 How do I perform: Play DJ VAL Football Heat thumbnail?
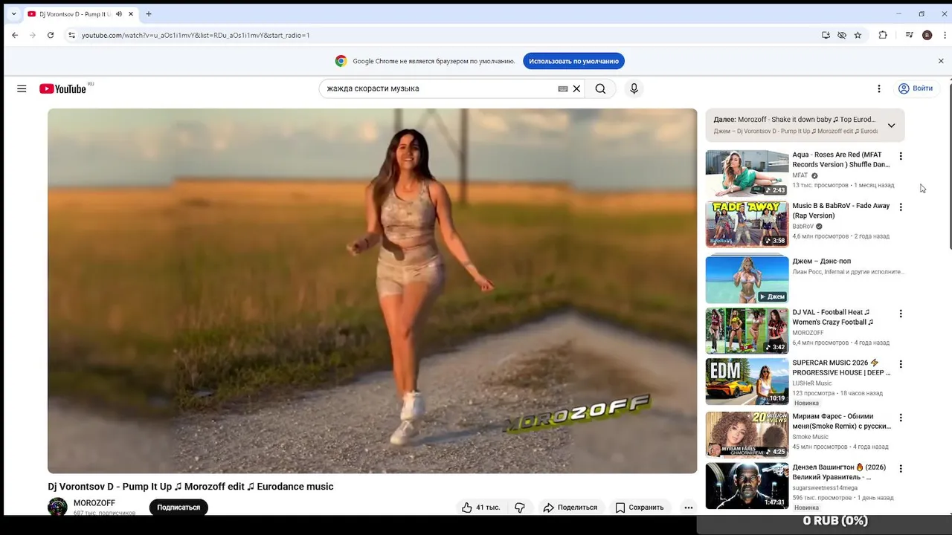coord(747,331)
